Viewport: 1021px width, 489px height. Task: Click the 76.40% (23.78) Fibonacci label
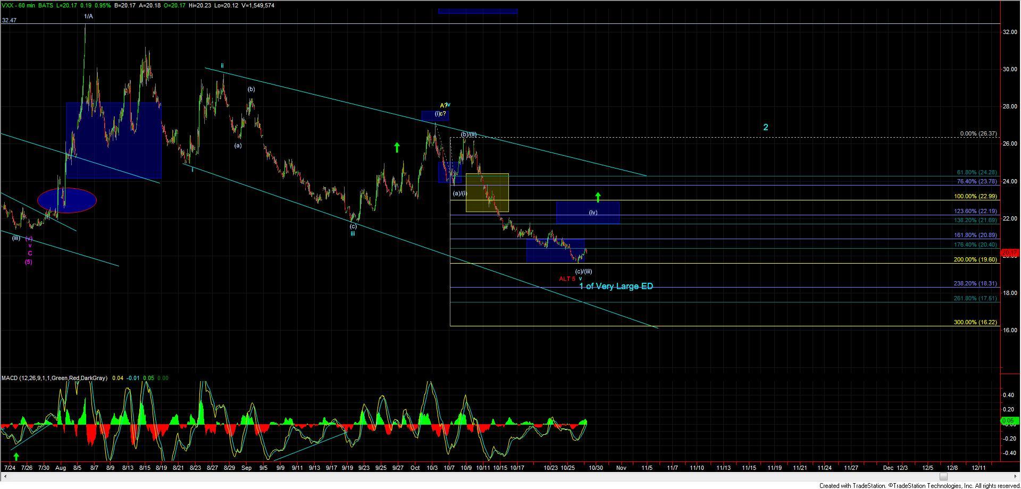976,181
